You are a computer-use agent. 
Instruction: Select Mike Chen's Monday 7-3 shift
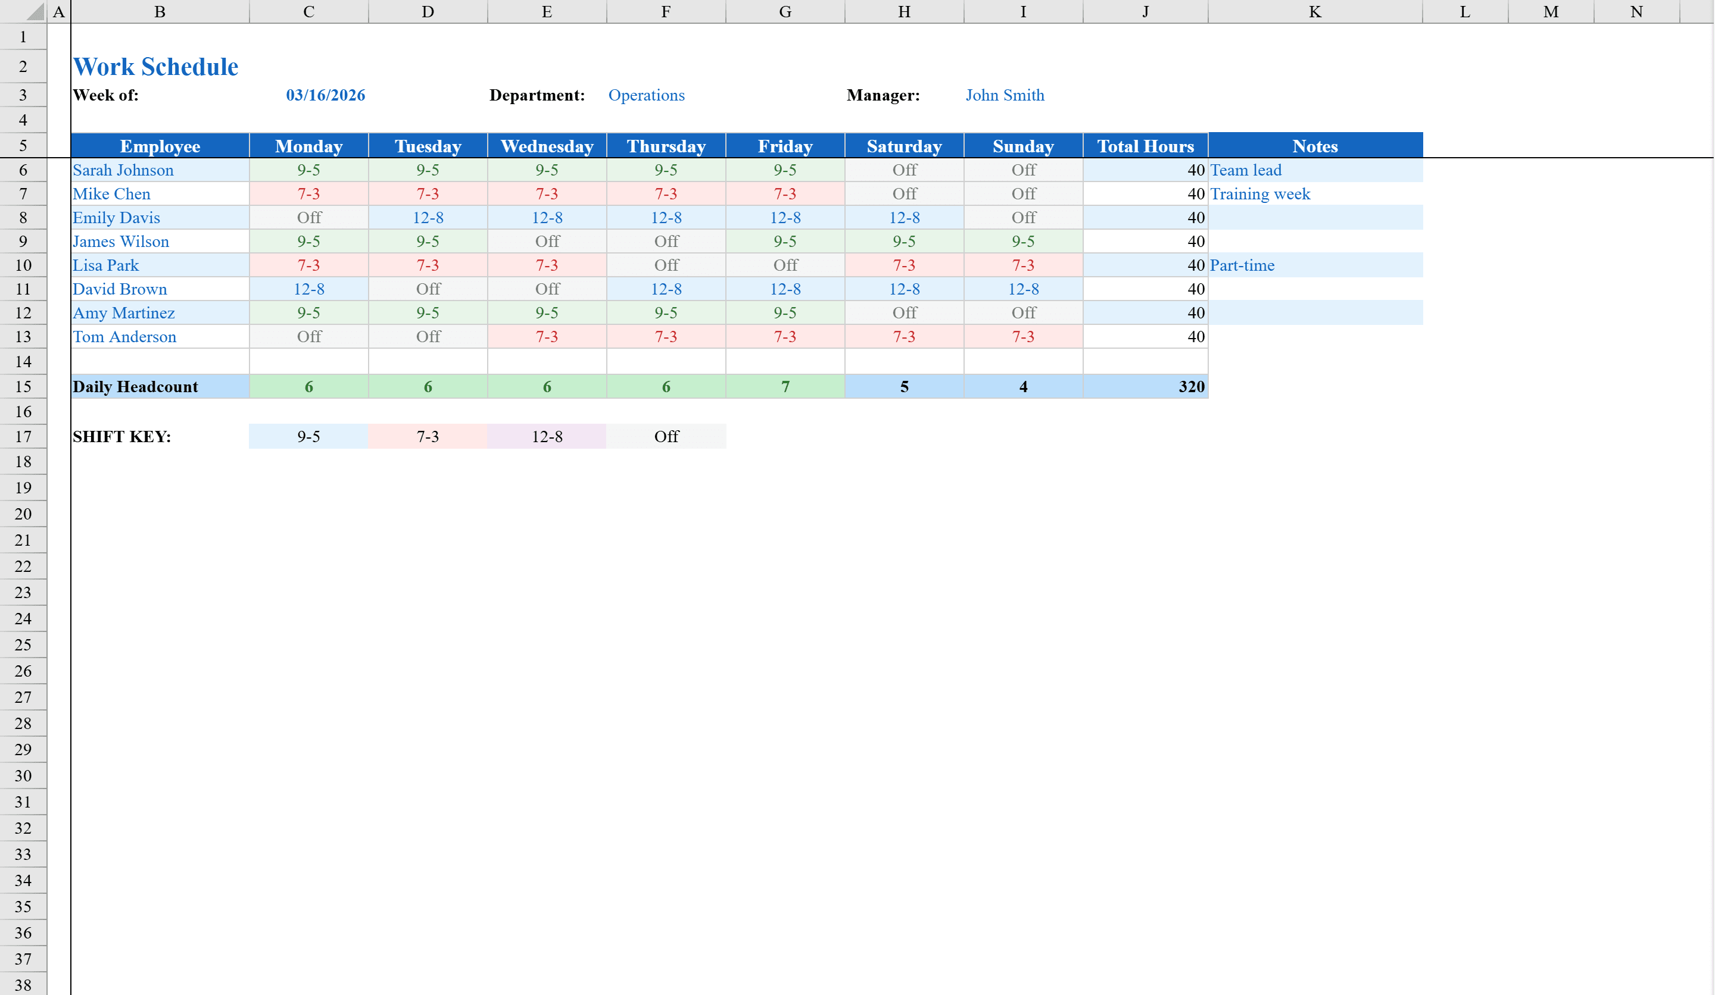click(308, 194)
